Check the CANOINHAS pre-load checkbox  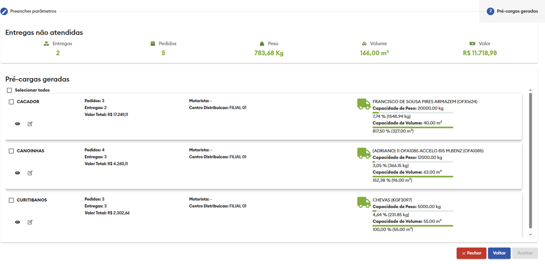pyautogui.click(x=12, y=151)
